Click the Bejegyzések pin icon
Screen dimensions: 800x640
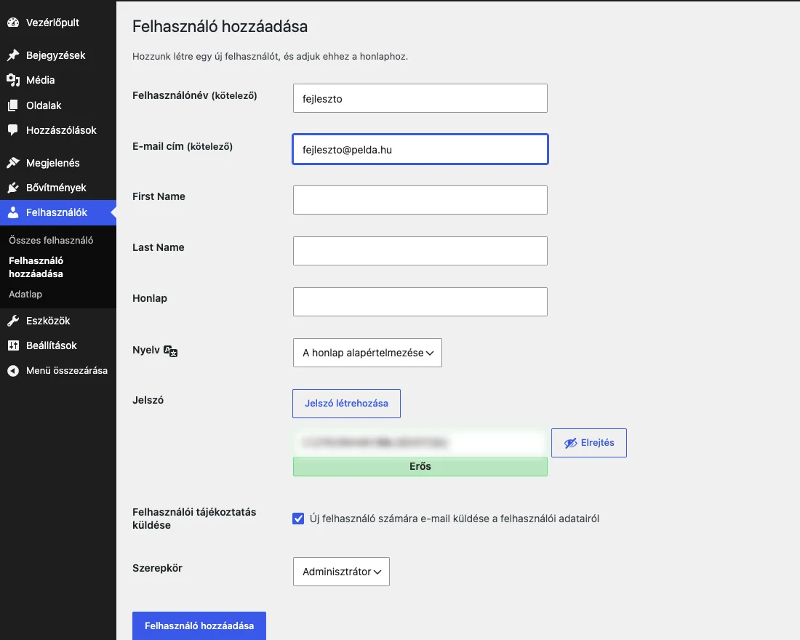(x=13, y=55)
